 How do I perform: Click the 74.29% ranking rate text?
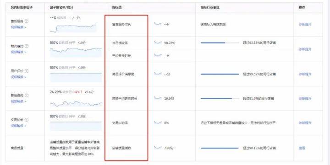56,92
